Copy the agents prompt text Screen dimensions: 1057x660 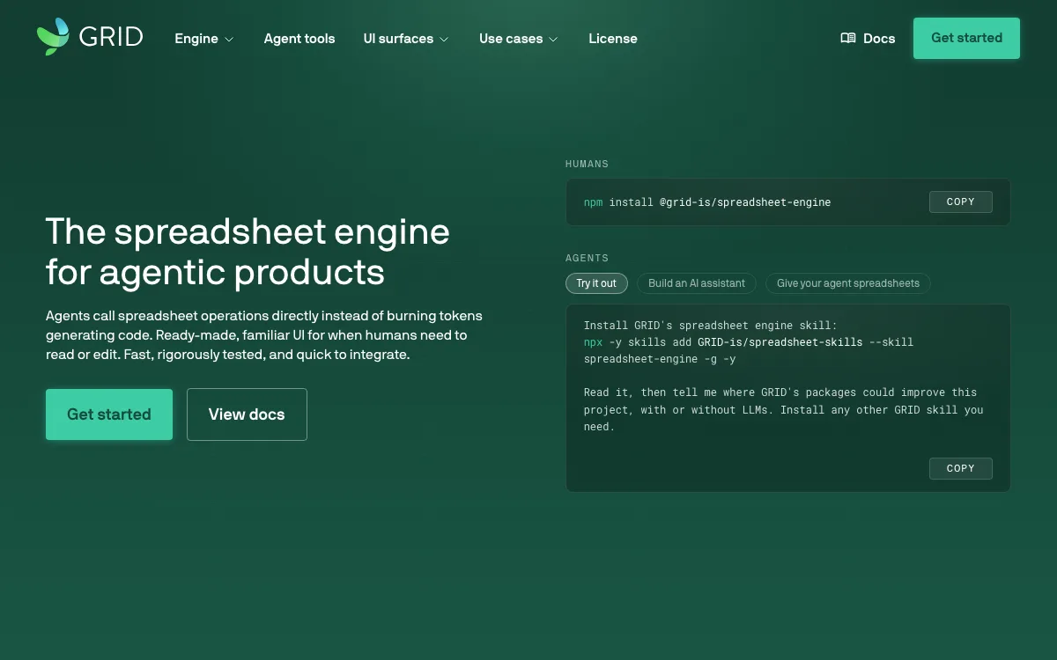tap(960, 468)
